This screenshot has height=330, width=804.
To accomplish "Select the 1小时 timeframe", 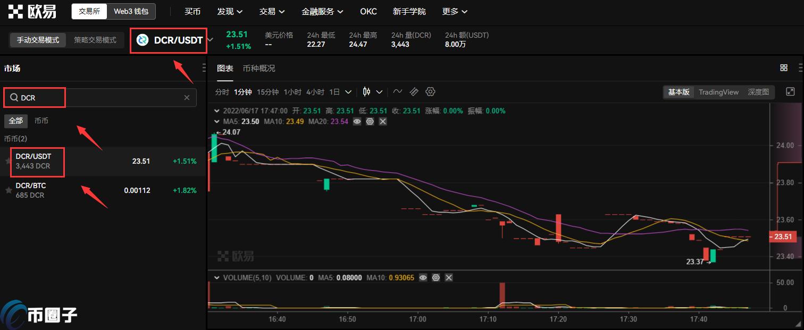I will [x=292, y=92].
